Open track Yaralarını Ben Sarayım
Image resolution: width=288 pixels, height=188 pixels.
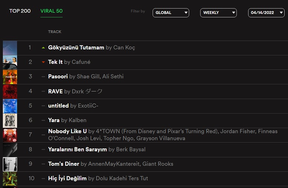point(97,150)
